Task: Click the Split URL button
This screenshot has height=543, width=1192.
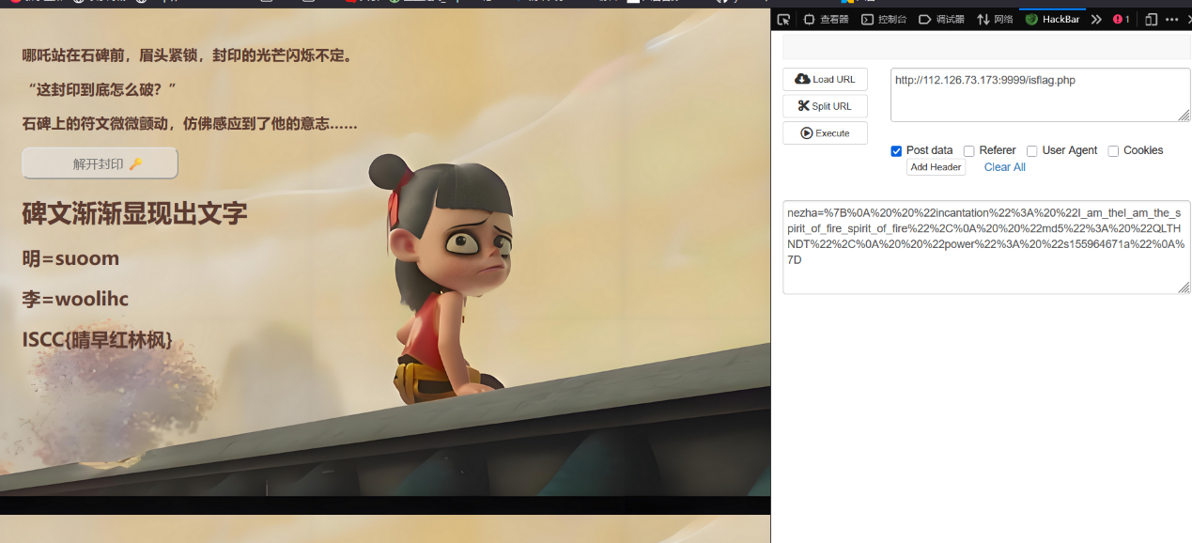Action: [x=825, y=106]
